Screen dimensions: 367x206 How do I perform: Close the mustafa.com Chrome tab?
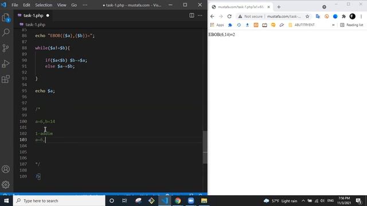point(269,7)
